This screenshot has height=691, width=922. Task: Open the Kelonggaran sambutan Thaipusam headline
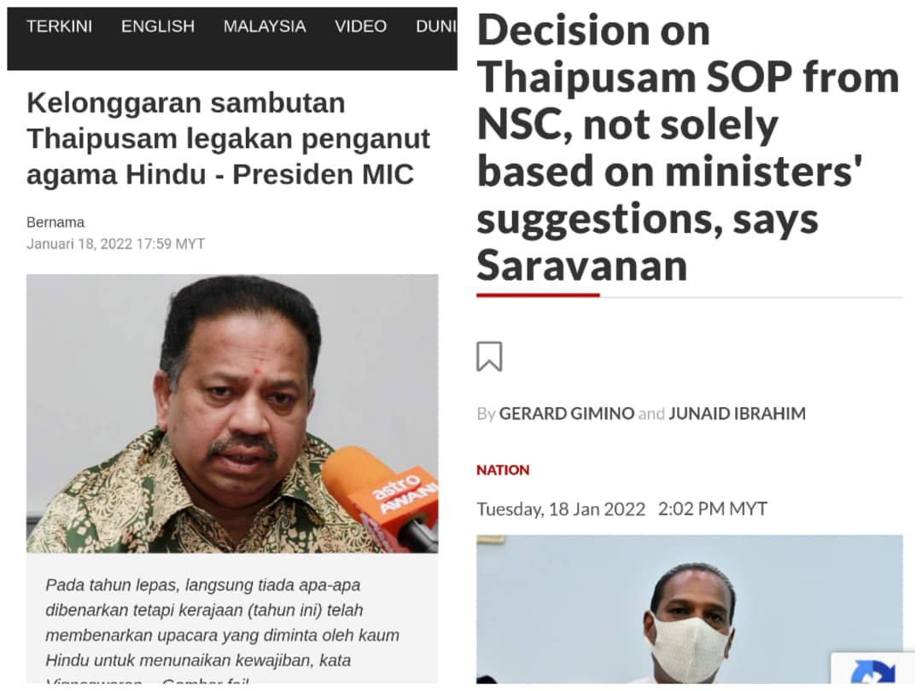click(x=228, y=139)
